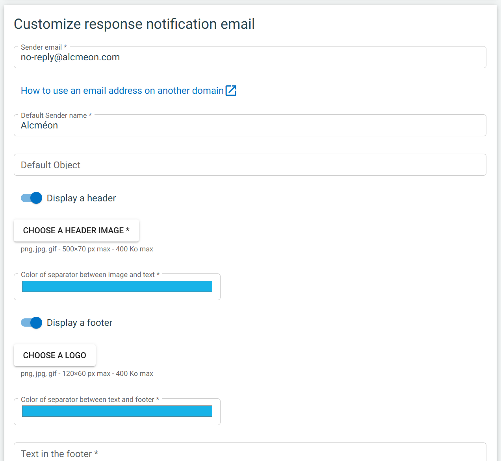Click CHOOSE A HEADER IMAGE button
501x461 pixels.
coord(76,230)
